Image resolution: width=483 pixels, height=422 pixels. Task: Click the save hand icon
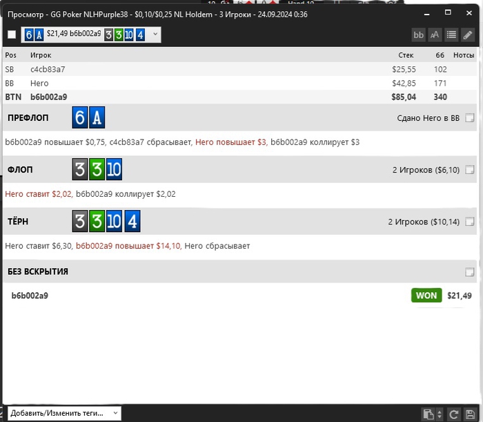point(469,414)
